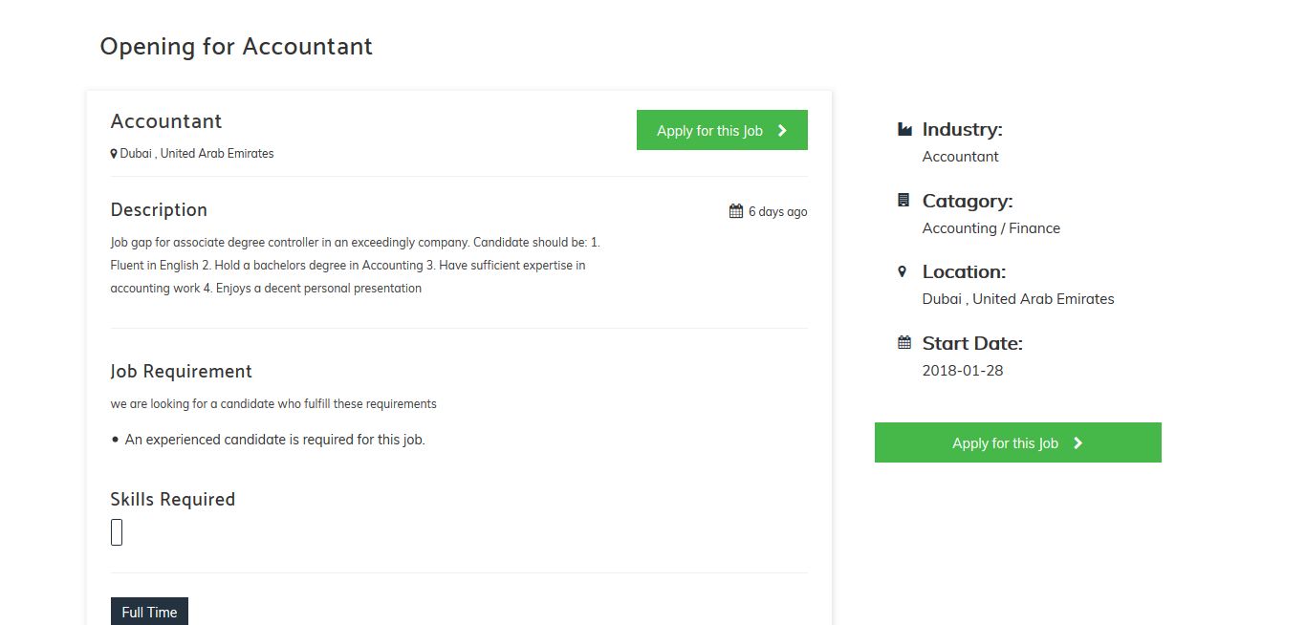Click the sidebar Location pin icon
The width and height of the screenshot is (1306, 625).
(x=903, y=271)
